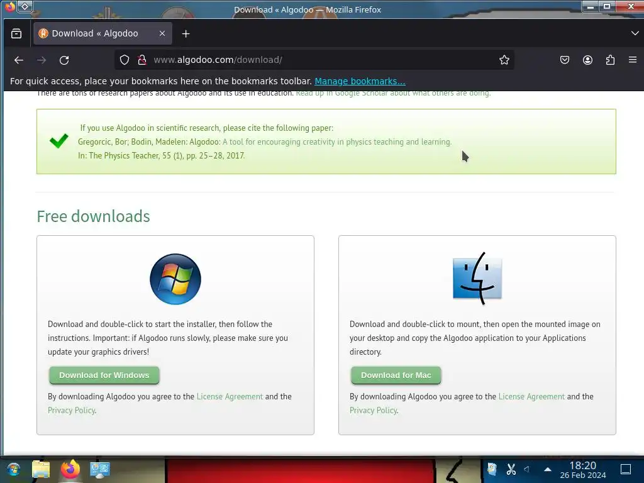644x483 pixels.
Task: Bookmark this page with the star icon
Action: click(x=504, y=60)
